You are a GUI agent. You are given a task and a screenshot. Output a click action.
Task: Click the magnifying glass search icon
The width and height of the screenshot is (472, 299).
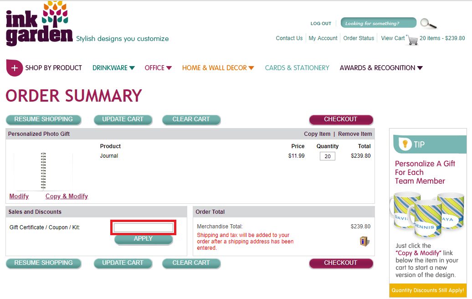(x=428, y=23)
